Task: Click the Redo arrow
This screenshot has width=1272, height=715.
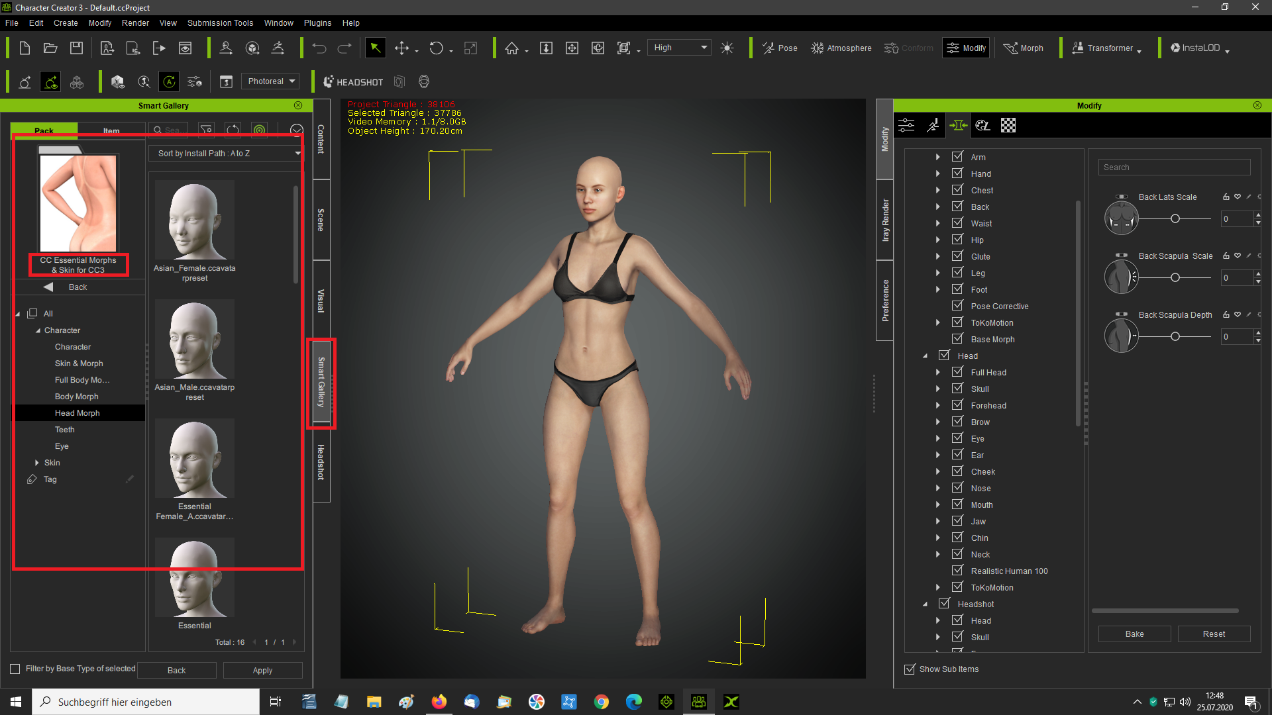Action: 344,48
